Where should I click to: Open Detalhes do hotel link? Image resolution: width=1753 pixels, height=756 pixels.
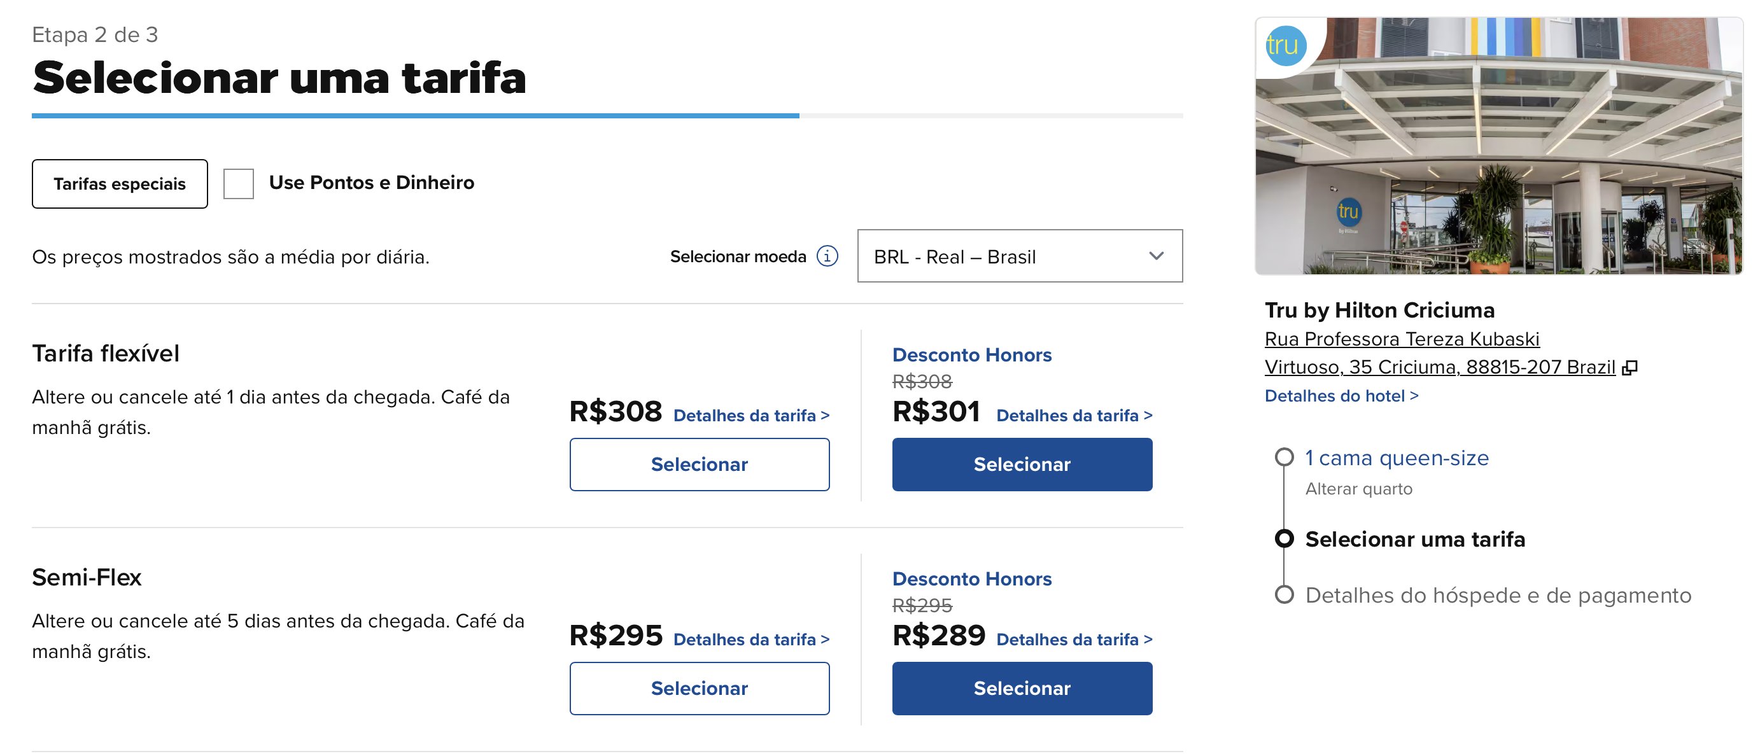(1341, 396)
